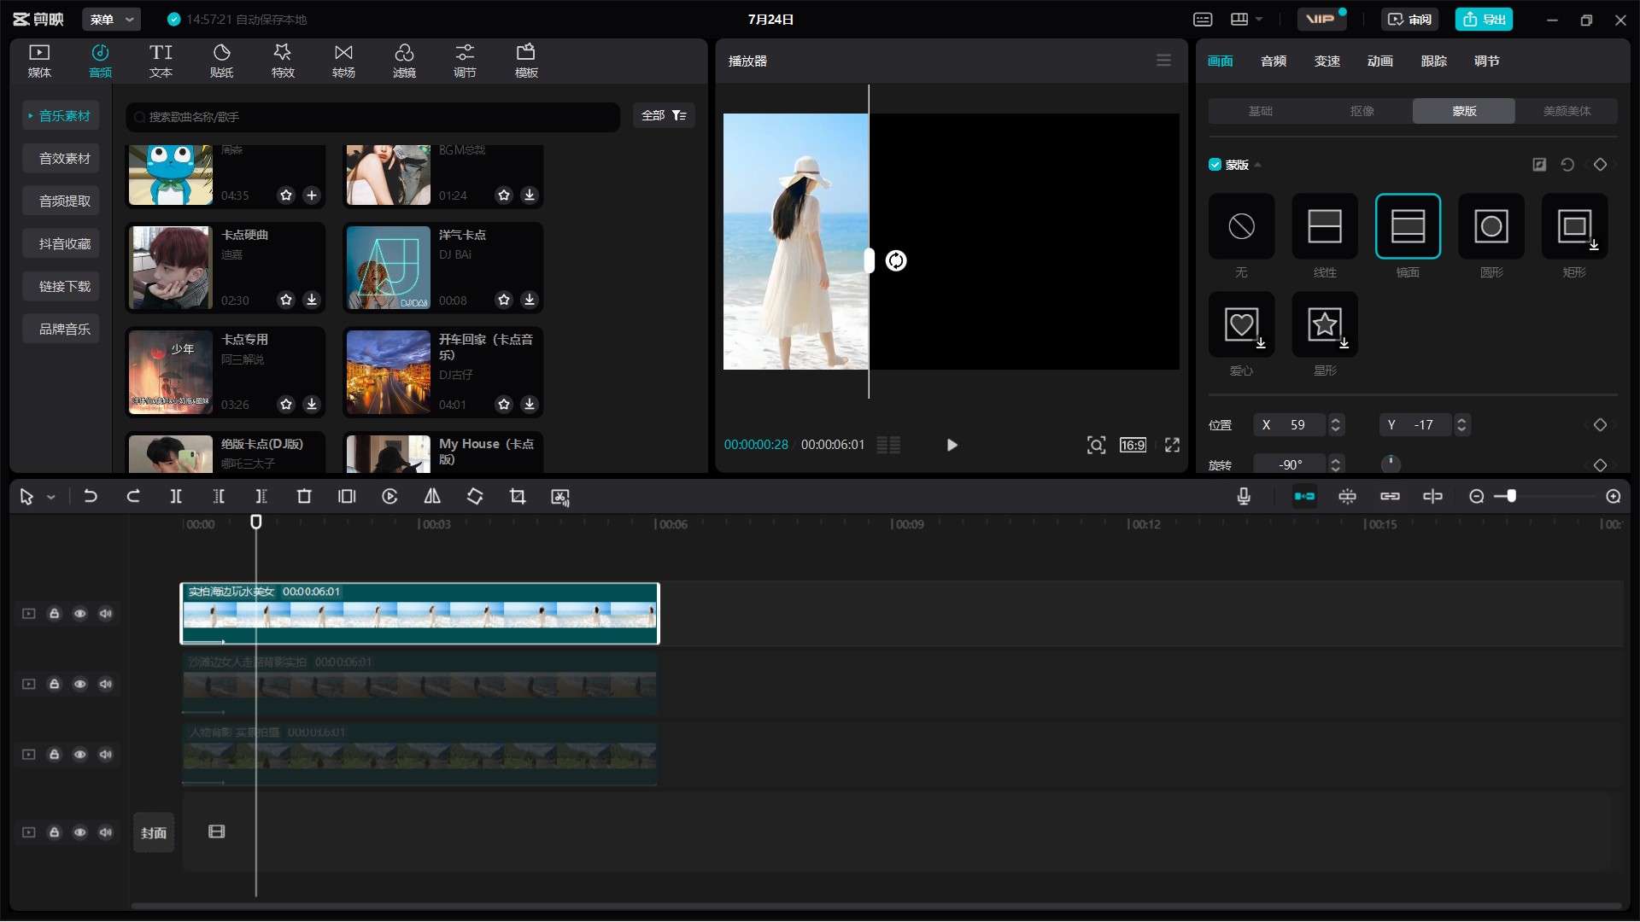Select the 圆形 circle mask
The height and width of the screenshot is (922, 1640).
point(1491,226)
